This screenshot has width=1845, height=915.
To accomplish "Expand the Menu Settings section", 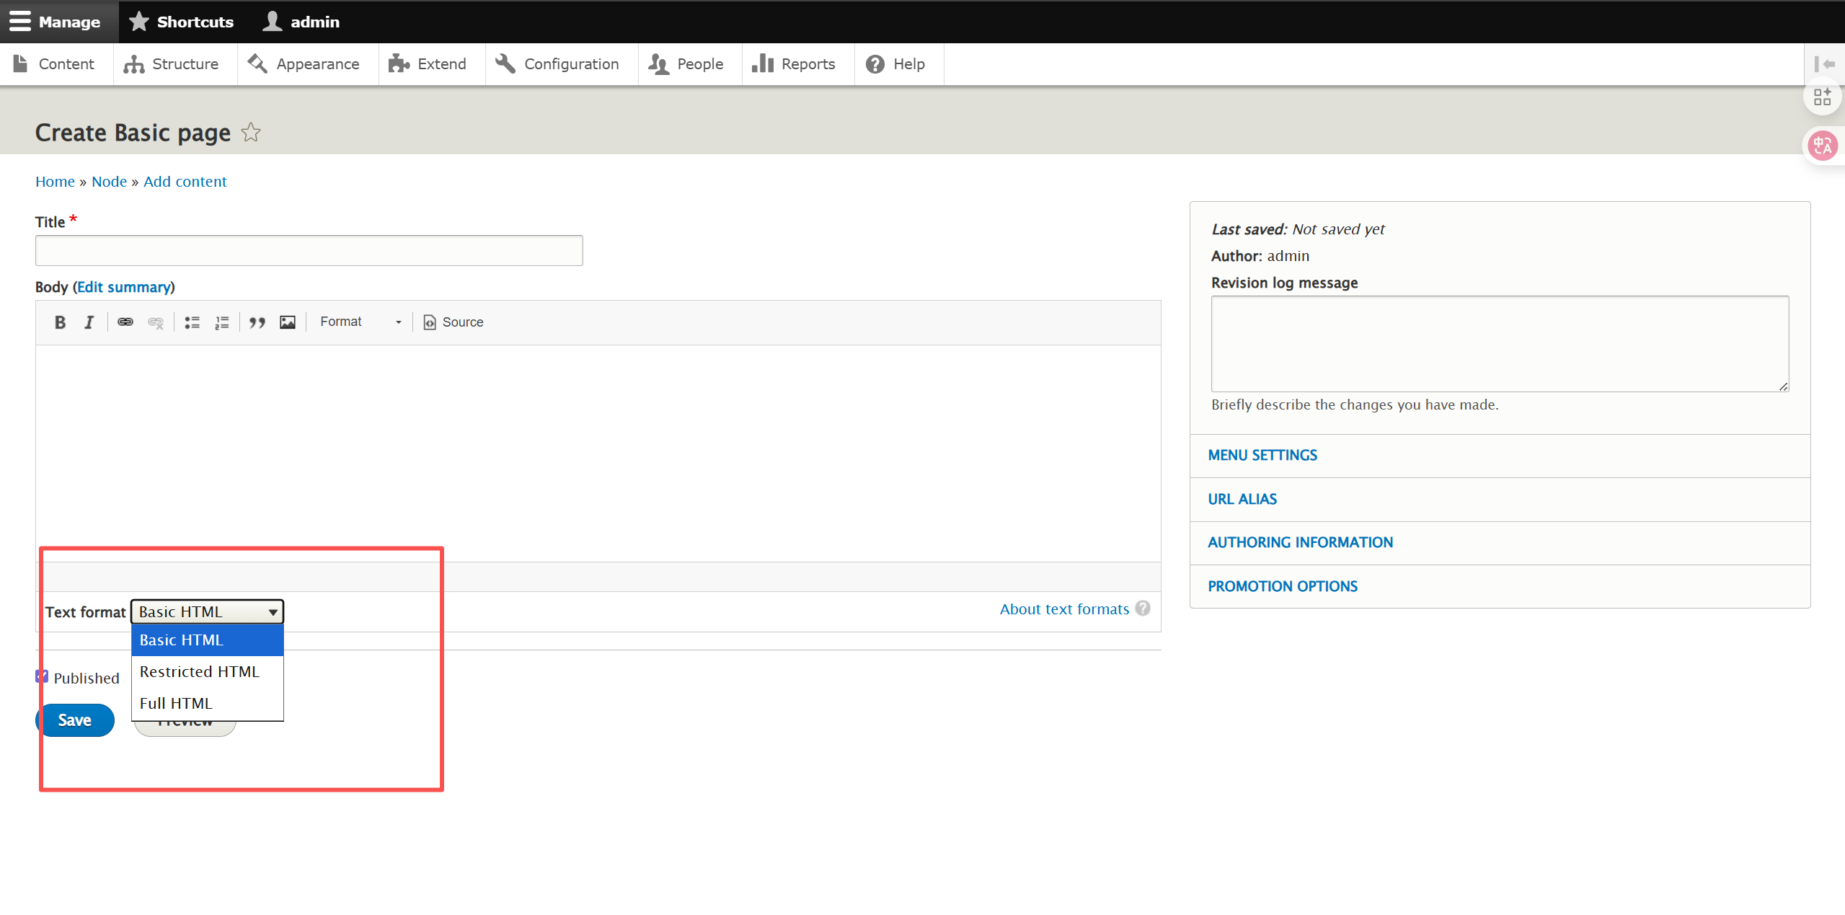I will click(1262, 456).
